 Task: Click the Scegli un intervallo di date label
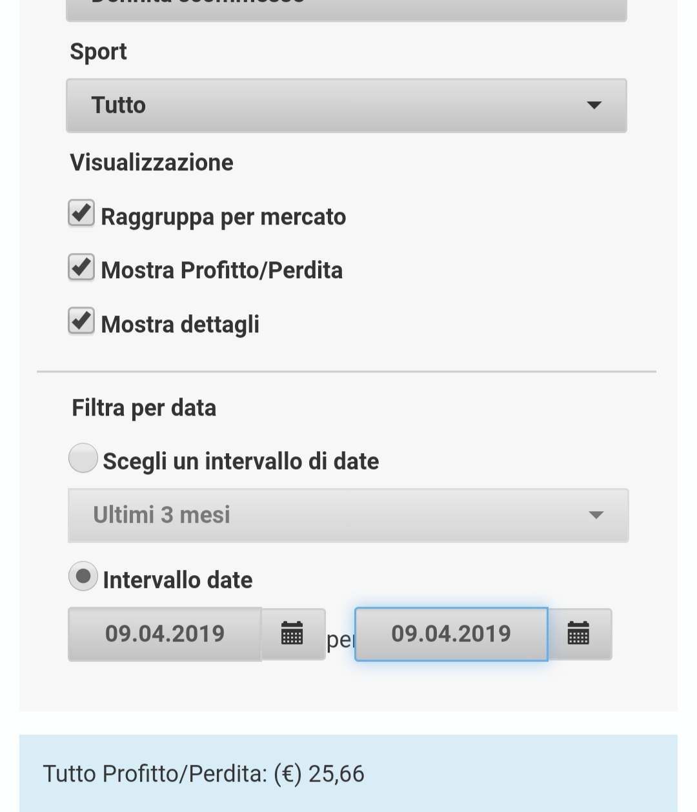241,462
